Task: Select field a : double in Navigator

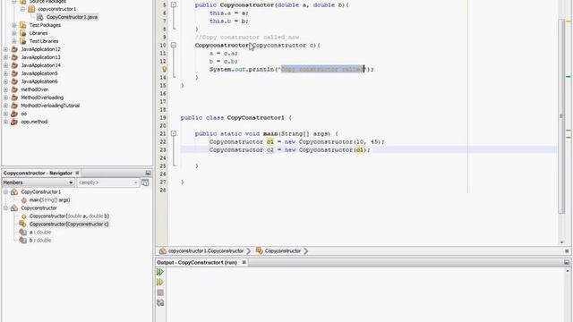Action: [40, 233]
